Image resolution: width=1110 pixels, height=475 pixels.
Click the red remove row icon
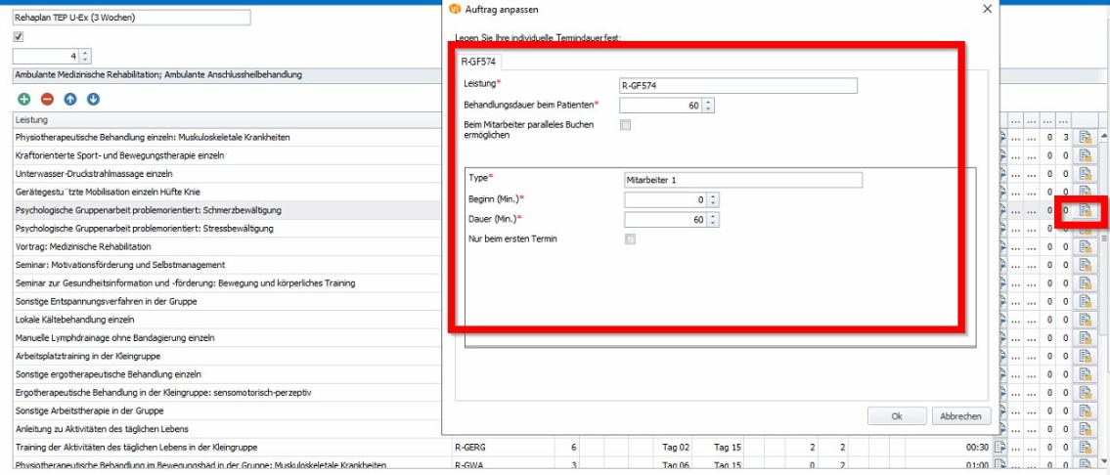point(47,100)
